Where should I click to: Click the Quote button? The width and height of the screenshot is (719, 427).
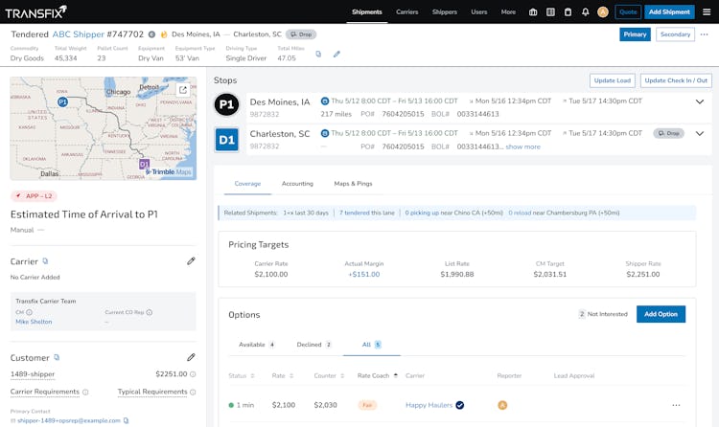coord(628,11)
